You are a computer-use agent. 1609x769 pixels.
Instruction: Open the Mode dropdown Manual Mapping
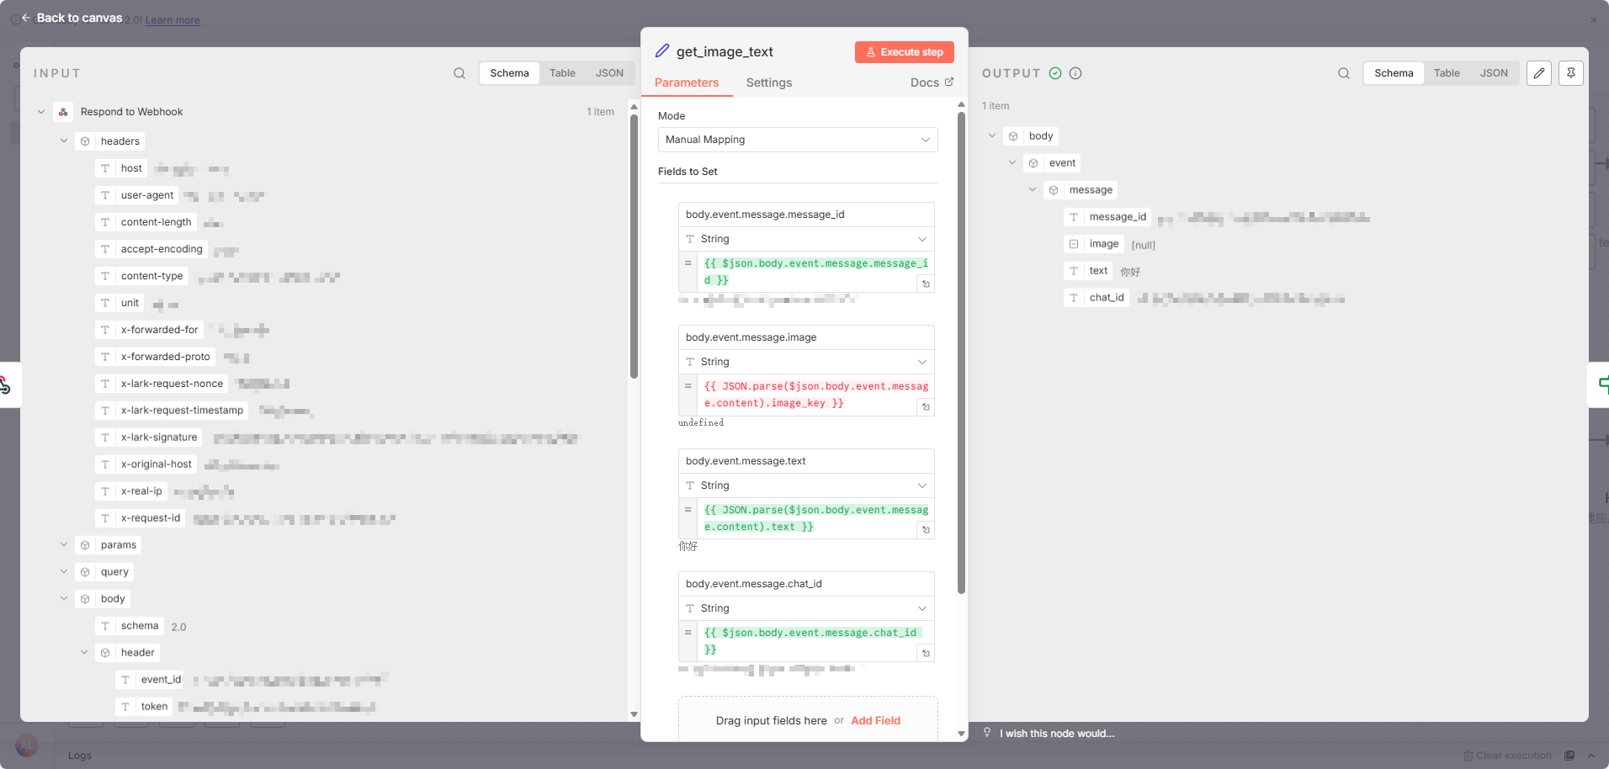point(797,140)
